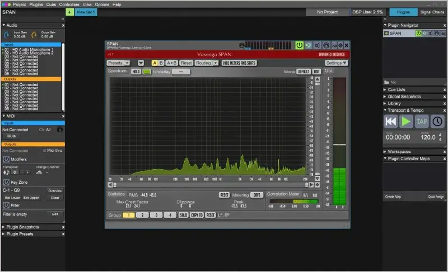Toggle the Key Zone power switch
The height and width of the screenshot is (272, 448).
6,182
